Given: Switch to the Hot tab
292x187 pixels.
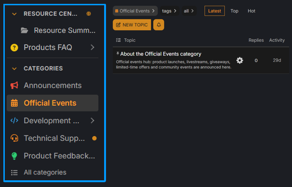Looking at the screenshot, I should [252, 11].
